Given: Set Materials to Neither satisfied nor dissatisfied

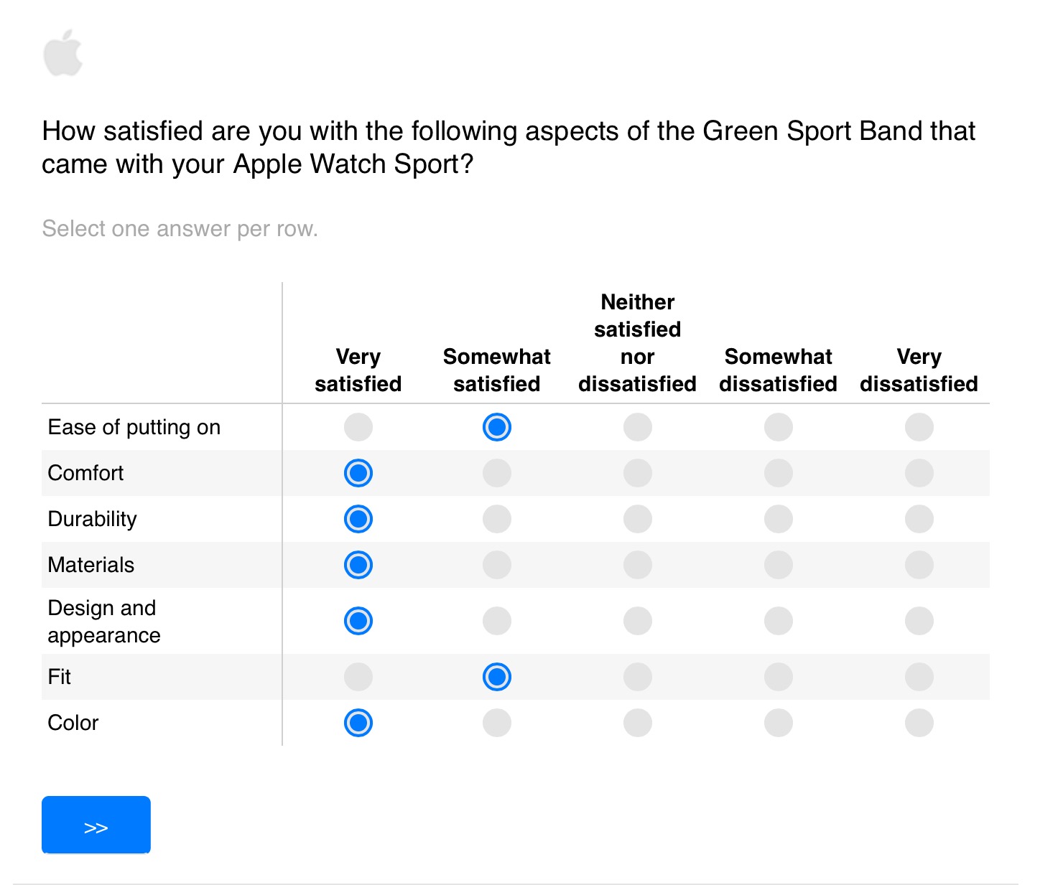Looking at the screenshot, I should [638, 565].
